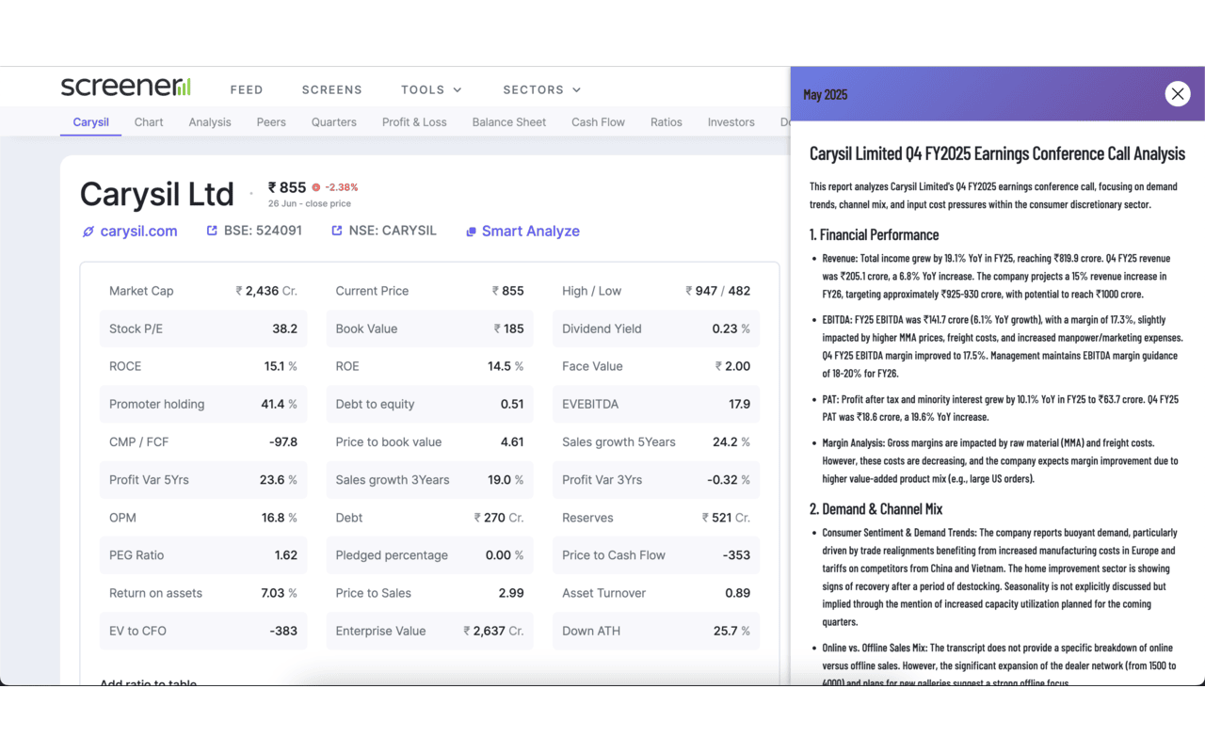
Task: Switch to the Profit & Loss tab
Action: click(414, 121)
